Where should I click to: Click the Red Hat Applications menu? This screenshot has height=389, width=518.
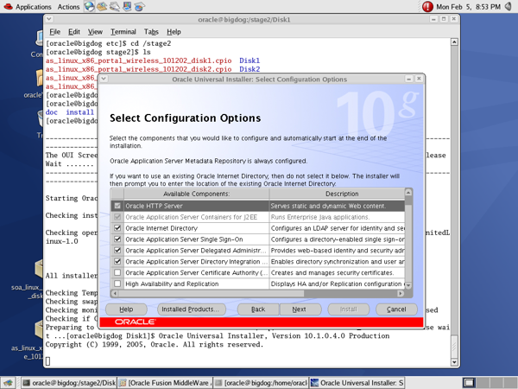[28, 7]
